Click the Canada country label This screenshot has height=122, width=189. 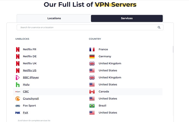tap(104, 91)
